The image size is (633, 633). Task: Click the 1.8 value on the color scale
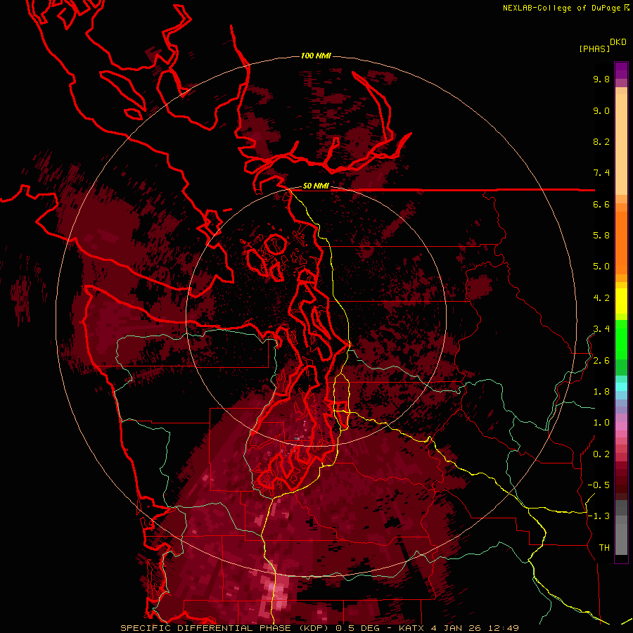click(601, 392)
